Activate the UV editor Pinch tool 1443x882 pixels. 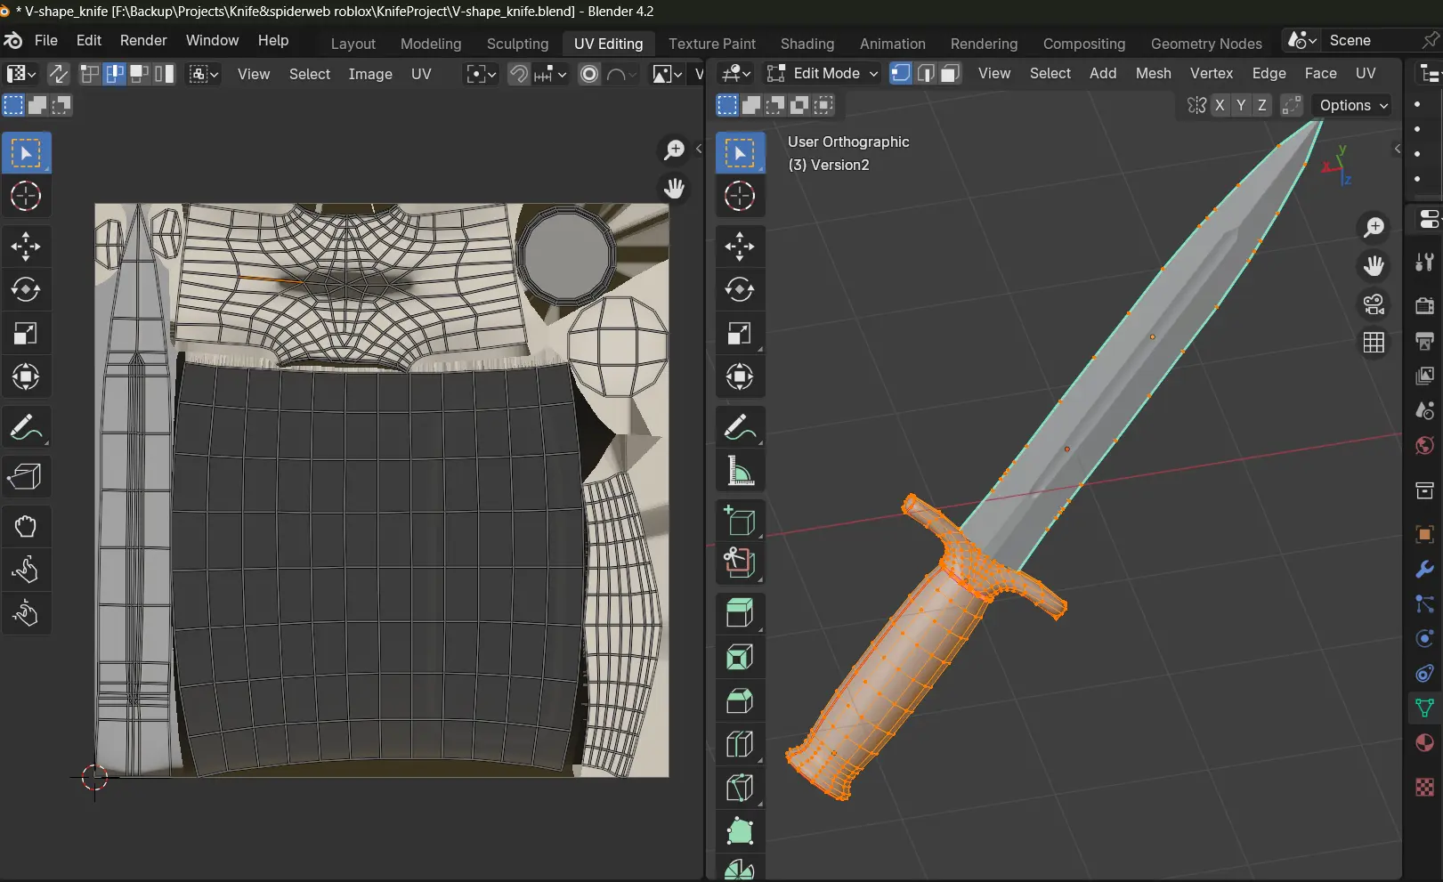(25, 613)
